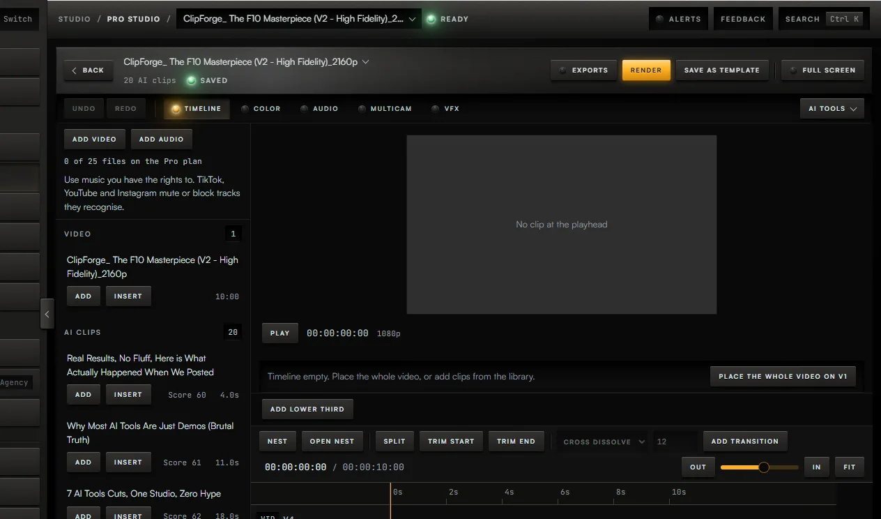
Task: Click the orange RENDER button
Action: click(x=646, y=70)
